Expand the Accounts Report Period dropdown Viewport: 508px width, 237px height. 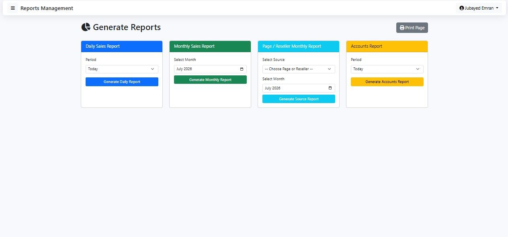click(x=387, y=69)
